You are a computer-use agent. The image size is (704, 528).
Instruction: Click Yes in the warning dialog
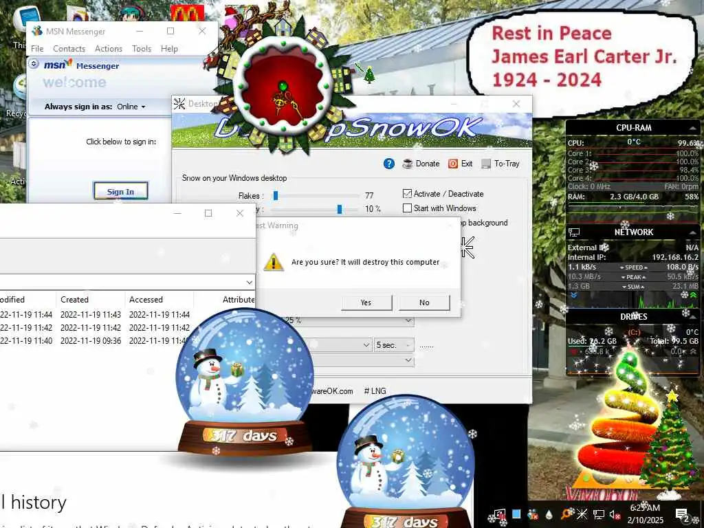[x=366, y=302]
